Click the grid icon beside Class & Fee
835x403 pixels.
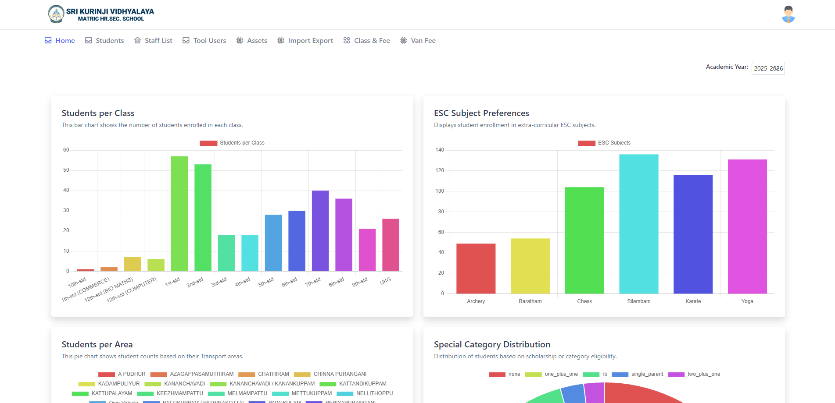(346, 40)
